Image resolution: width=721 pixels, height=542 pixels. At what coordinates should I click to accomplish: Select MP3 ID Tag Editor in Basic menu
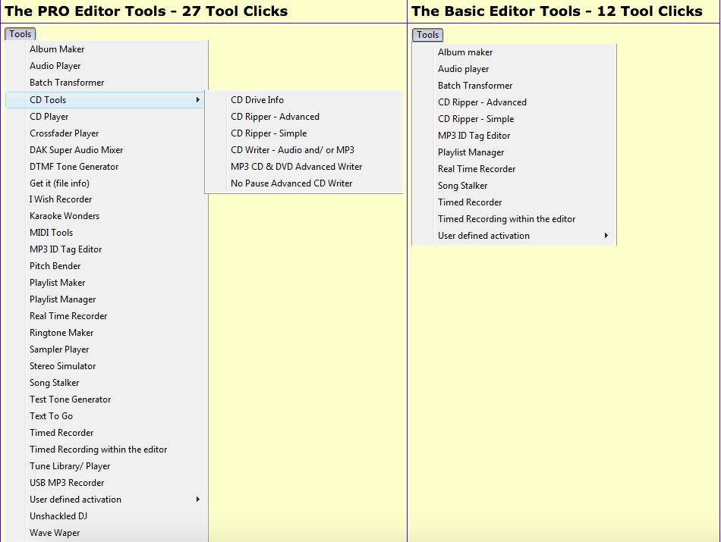[474, 136]
